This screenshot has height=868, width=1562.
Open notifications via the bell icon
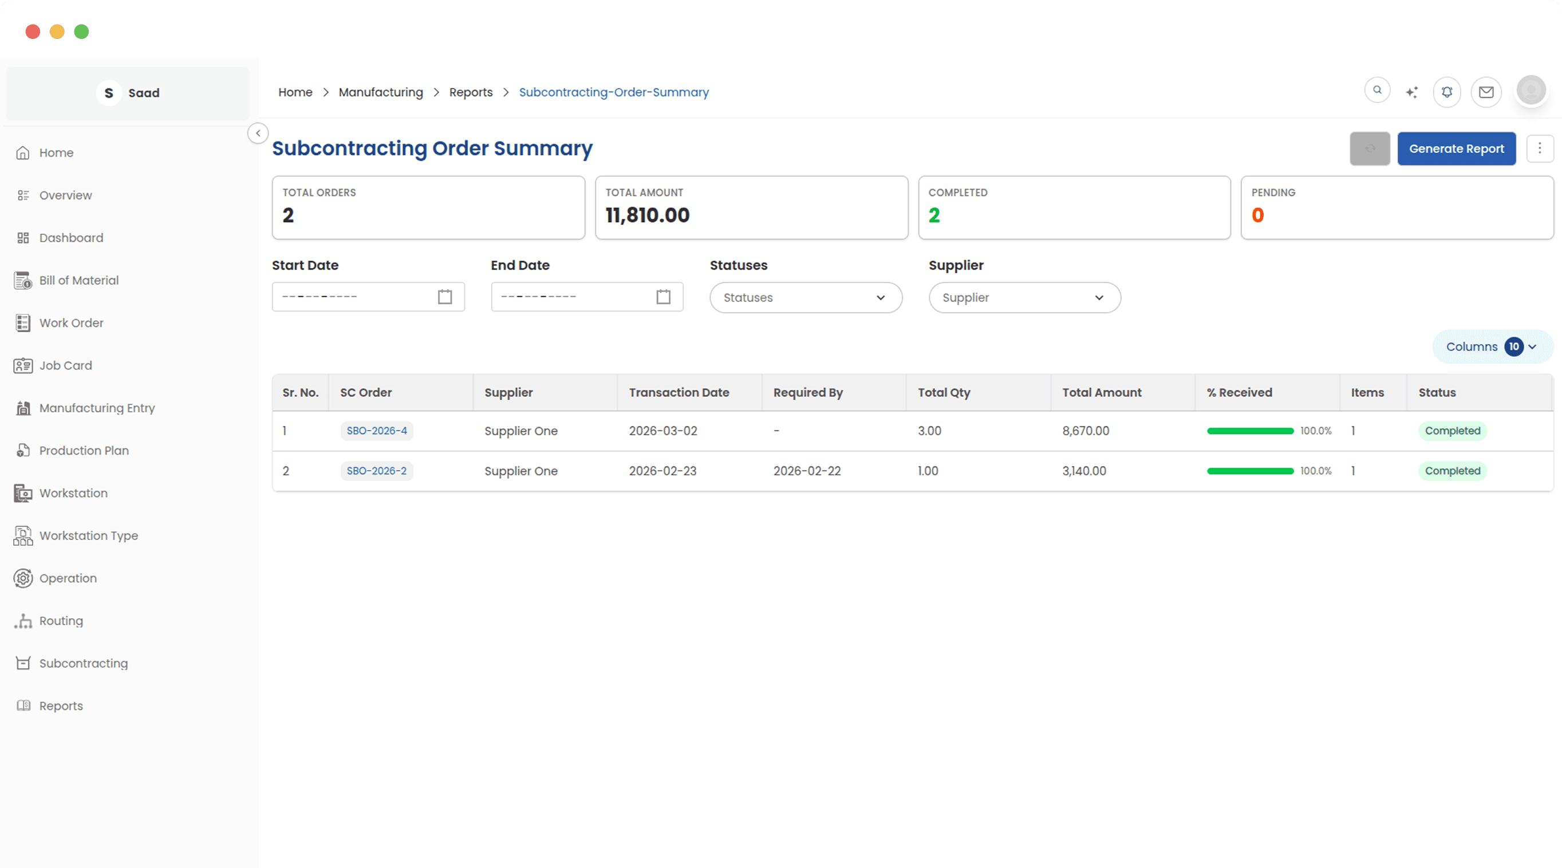click(1447, 92)
